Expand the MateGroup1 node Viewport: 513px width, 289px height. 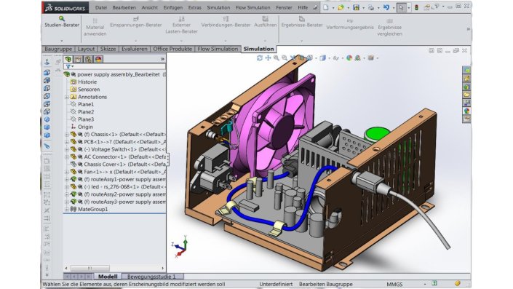(67, 209)
